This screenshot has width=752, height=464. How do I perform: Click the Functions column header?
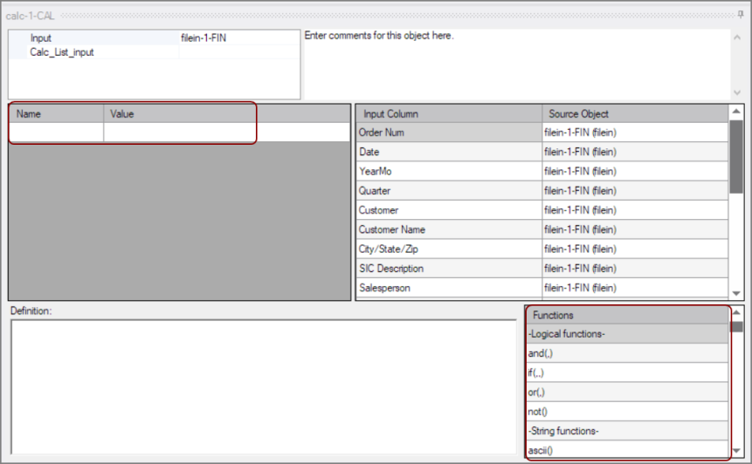click(x=627, y=315)
